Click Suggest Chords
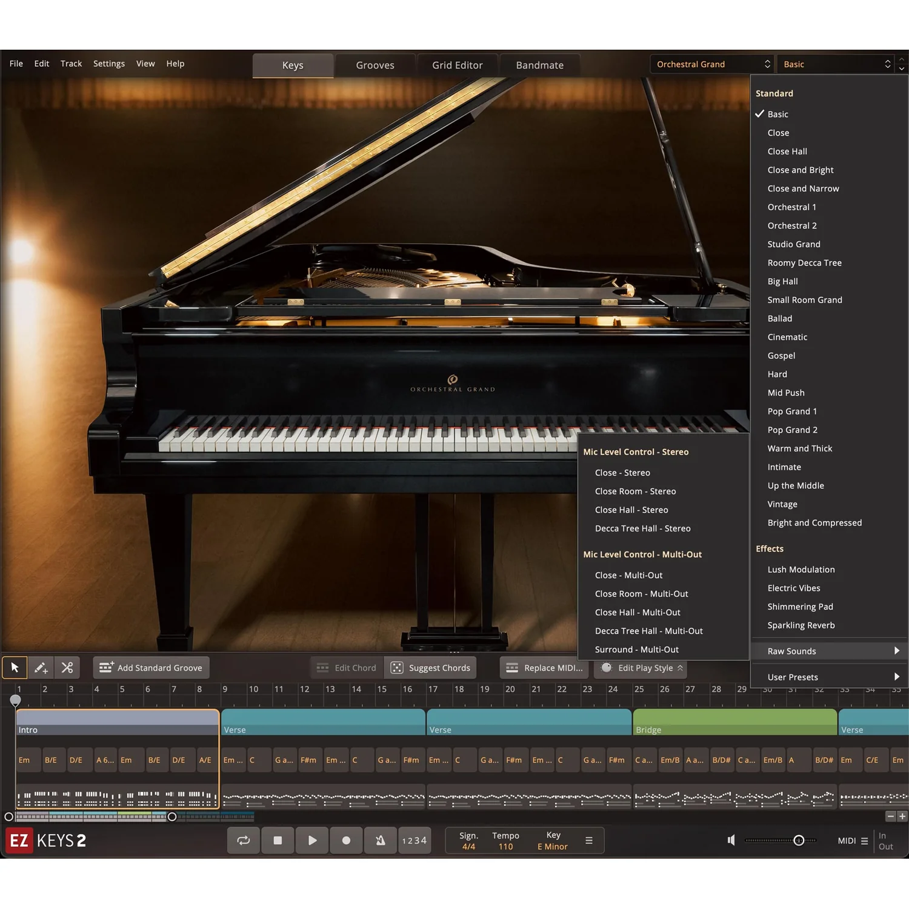This screenshot has width=909, height=909. [x=431, y=668]
